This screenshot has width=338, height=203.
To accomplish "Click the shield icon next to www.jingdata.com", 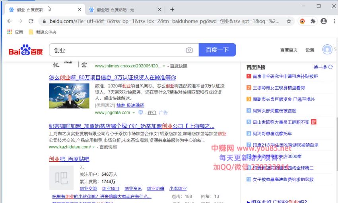I will point(140,112).
